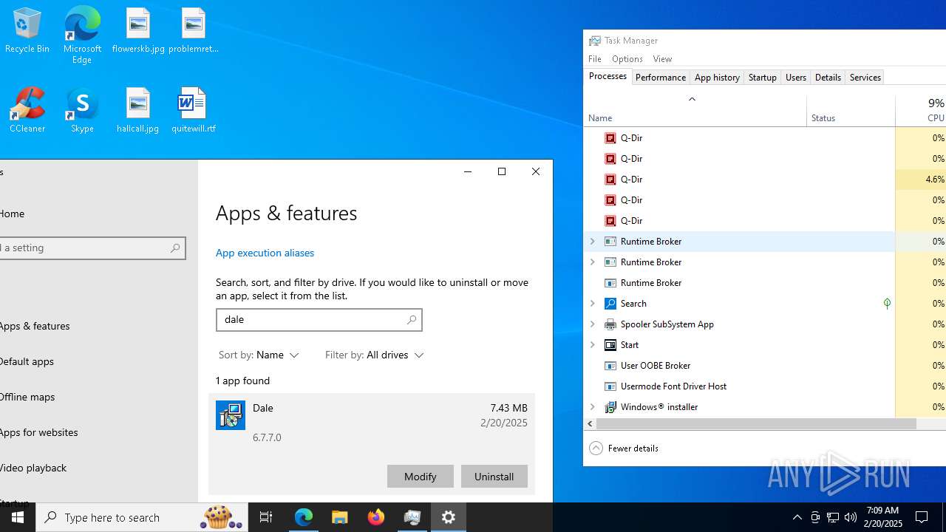Expand the Spooler SubSystem App process
946x532 pixels.
pos(592,324)
